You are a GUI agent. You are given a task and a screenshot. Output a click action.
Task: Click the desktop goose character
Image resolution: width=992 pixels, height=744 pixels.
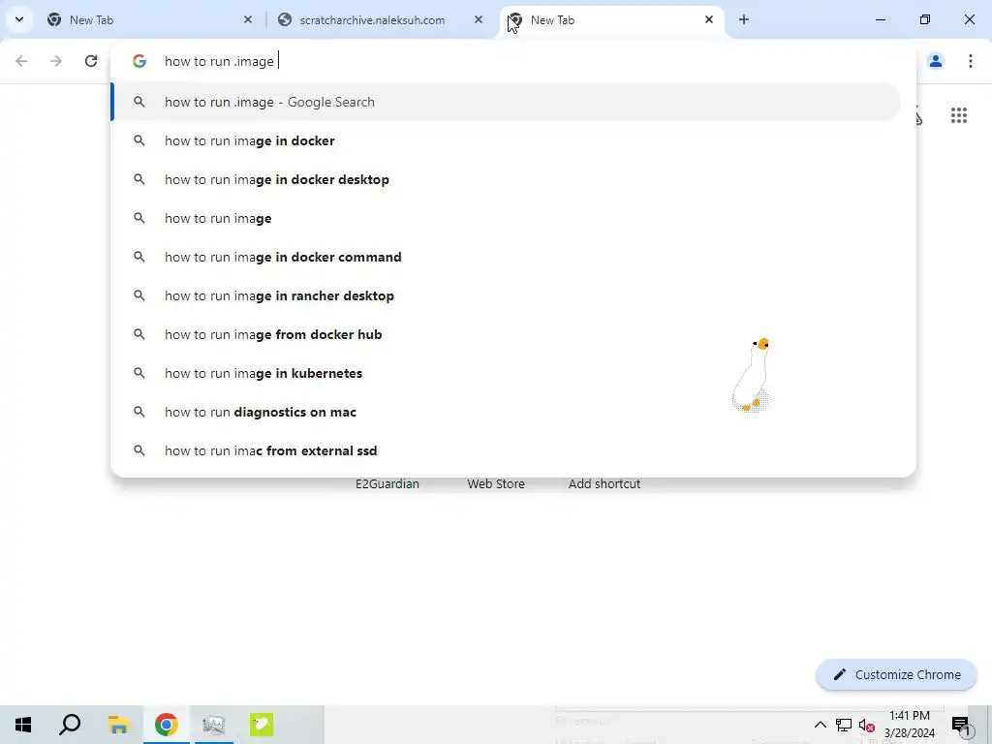(x=752, y=375)
